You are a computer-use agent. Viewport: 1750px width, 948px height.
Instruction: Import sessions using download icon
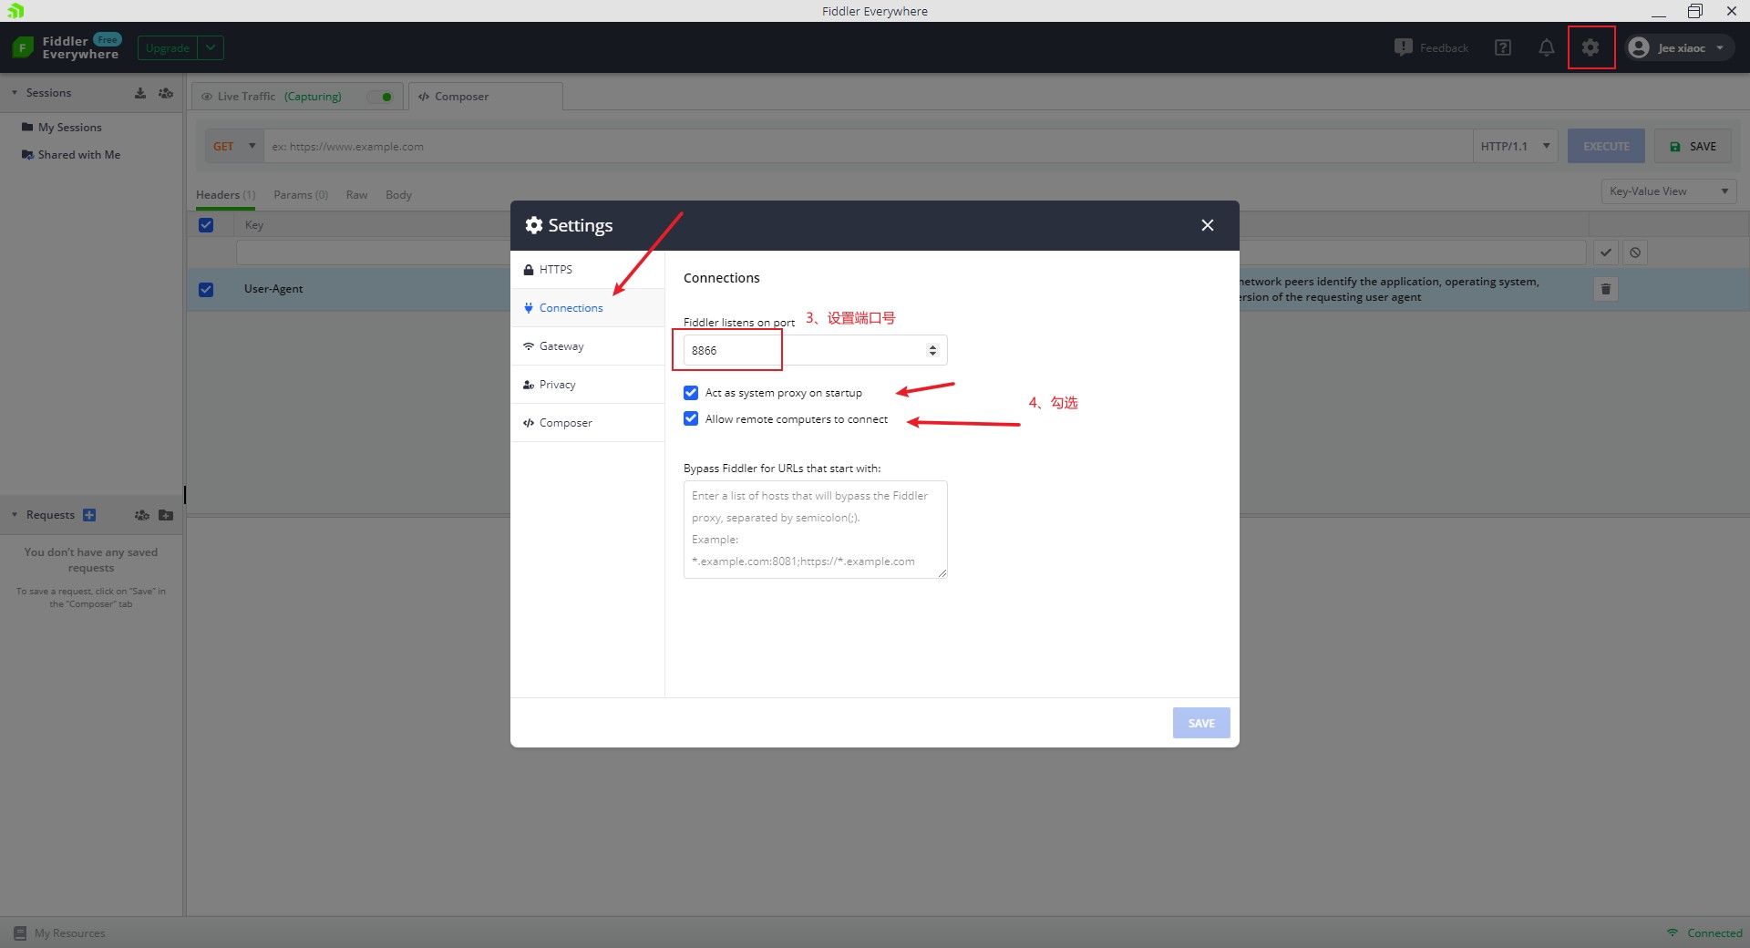coord(140,93)
